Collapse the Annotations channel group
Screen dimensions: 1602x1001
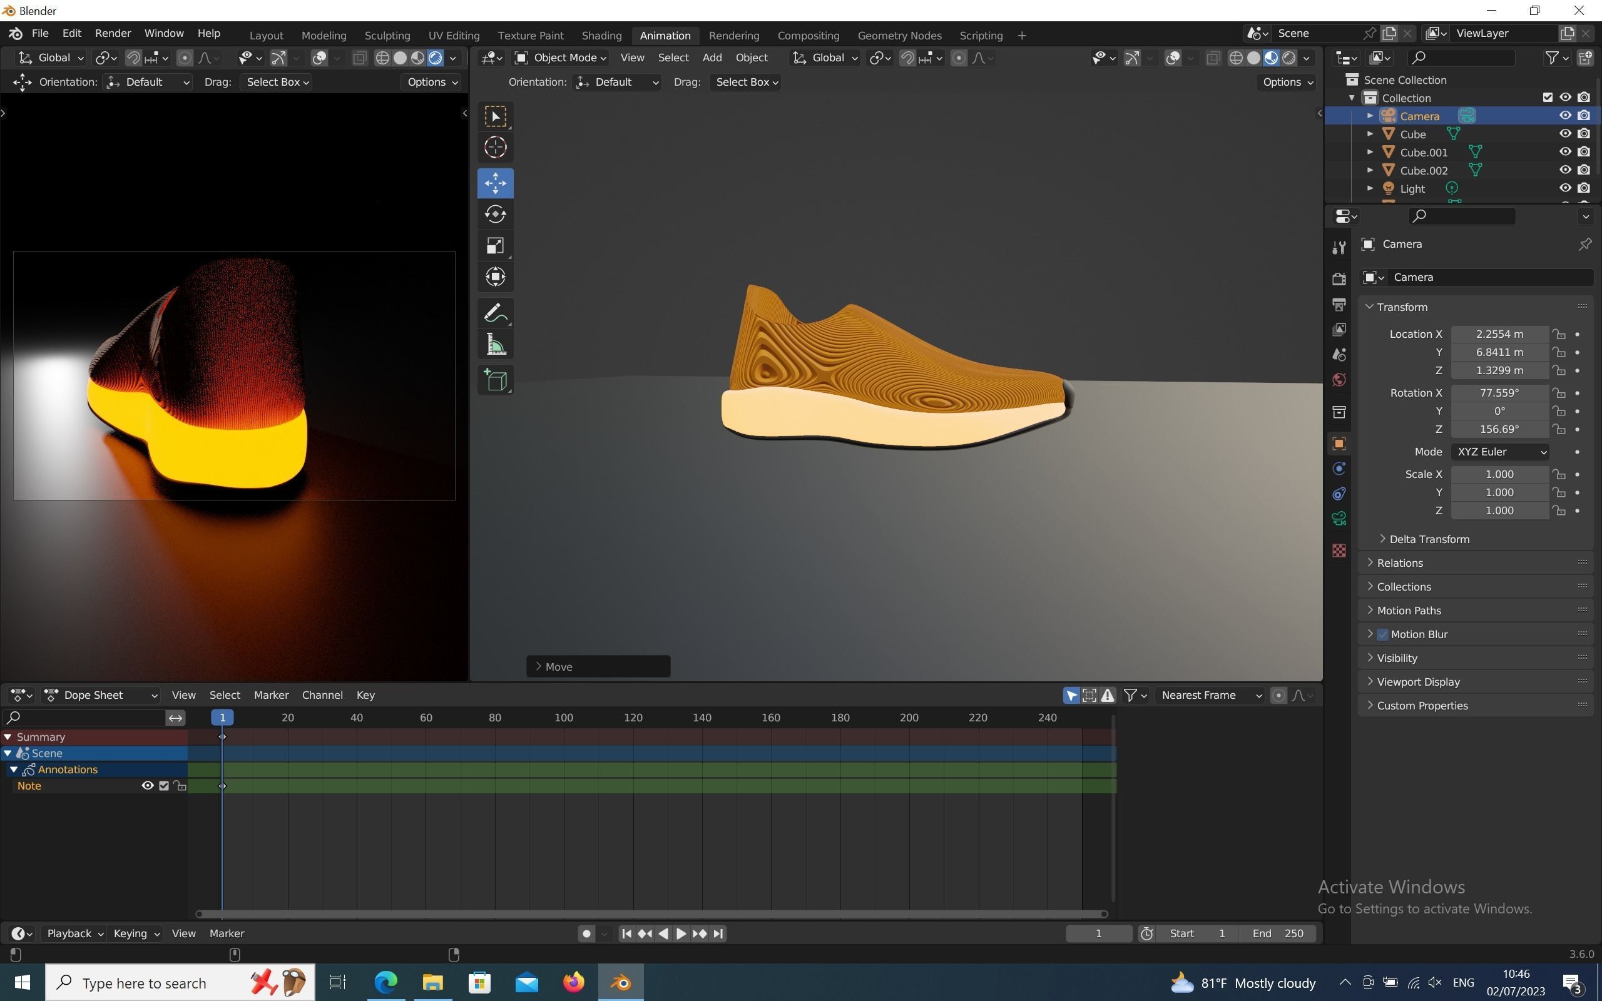13,770
